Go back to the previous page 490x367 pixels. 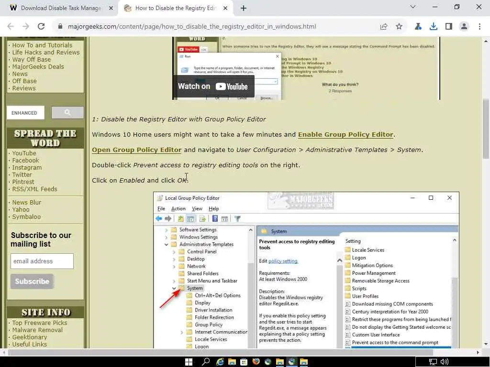coord(11,27)
